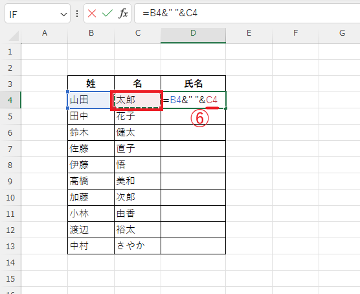
Task: Select row 3 header
Action: [x=10, y=84]
